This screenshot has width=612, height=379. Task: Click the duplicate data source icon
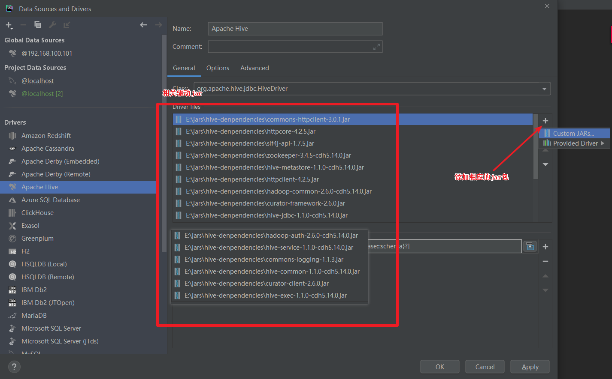[x=38, y=25]
